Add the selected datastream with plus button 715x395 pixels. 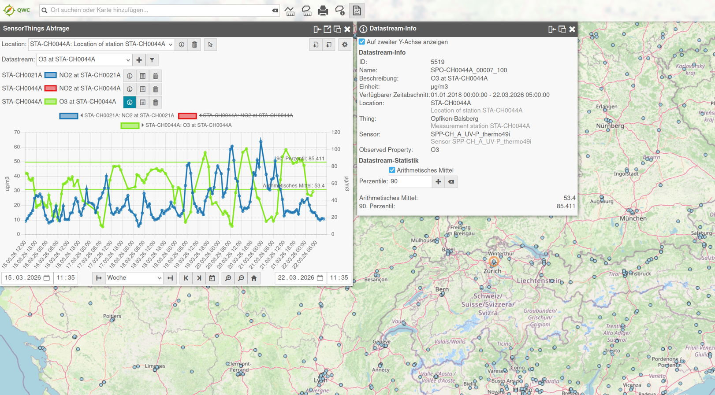pos(139,60)
